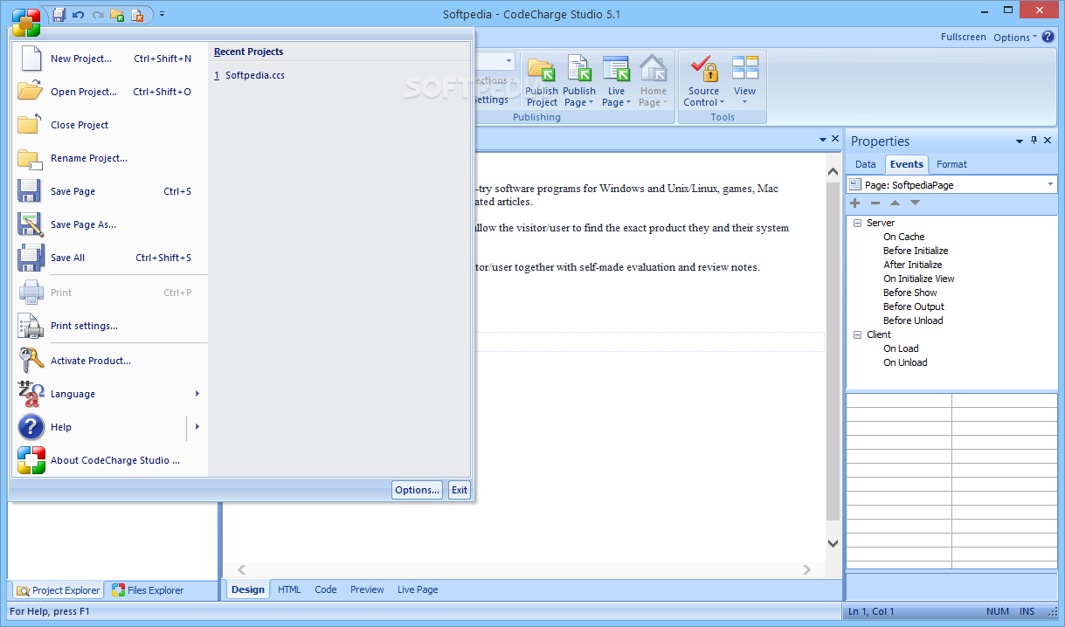Select the Project Explorer tab
The image size is (1065, 627).
pyautogui.click(x=58, y=590)
